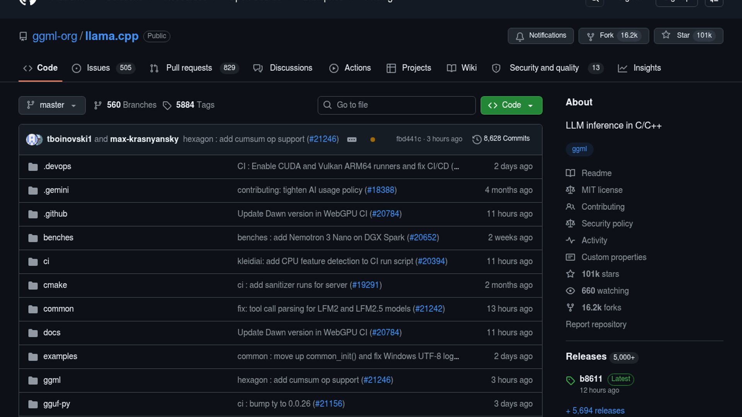The image size is (742, 417).
Task: Expand the green Code dropdown
Action: 511,105
